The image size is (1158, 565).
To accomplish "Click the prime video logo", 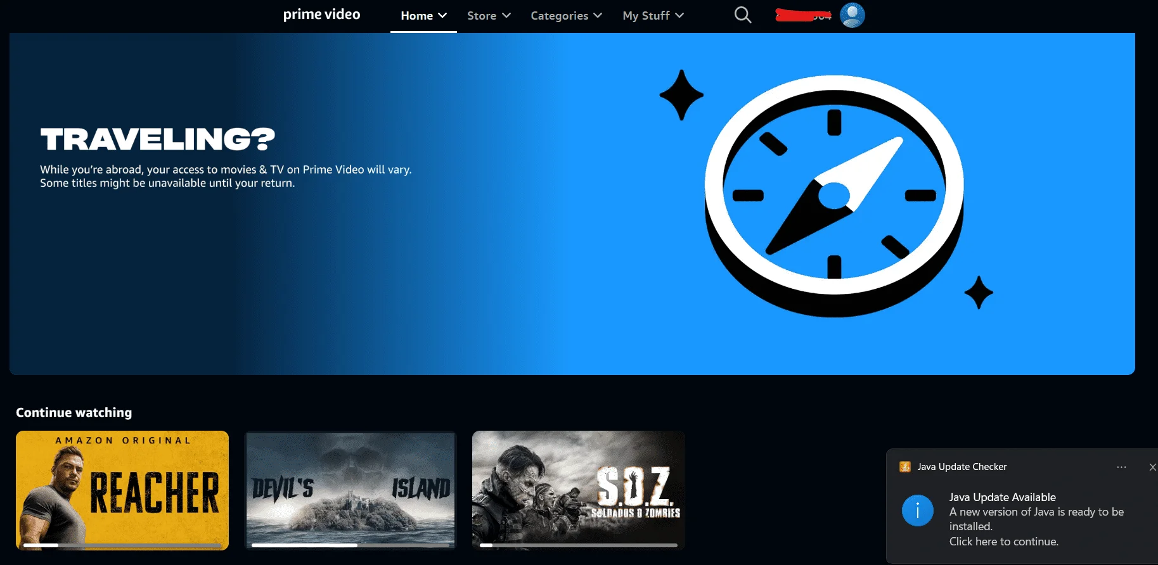I will (321, 15).
